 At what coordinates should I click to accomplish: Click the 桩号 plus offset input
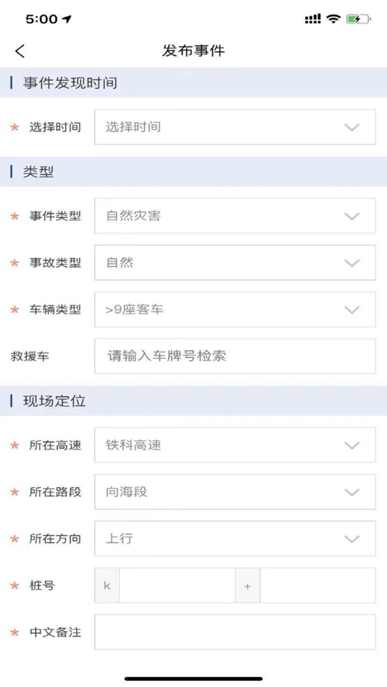tap(318, 586)
